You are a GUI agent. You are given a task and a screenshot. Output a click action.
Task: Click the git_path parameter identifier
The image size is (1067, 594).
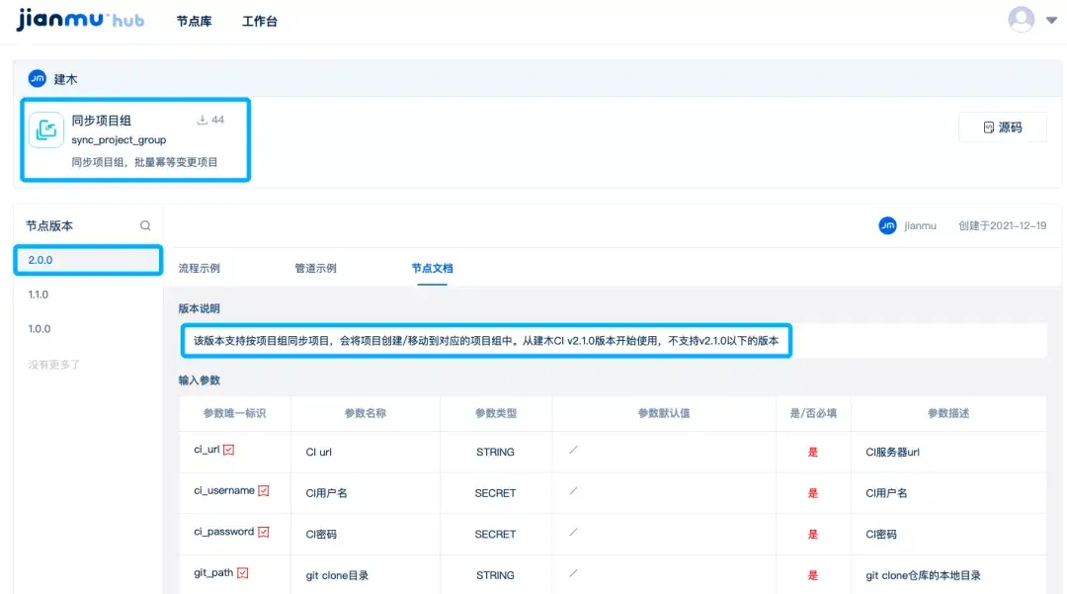click(213, 573)
